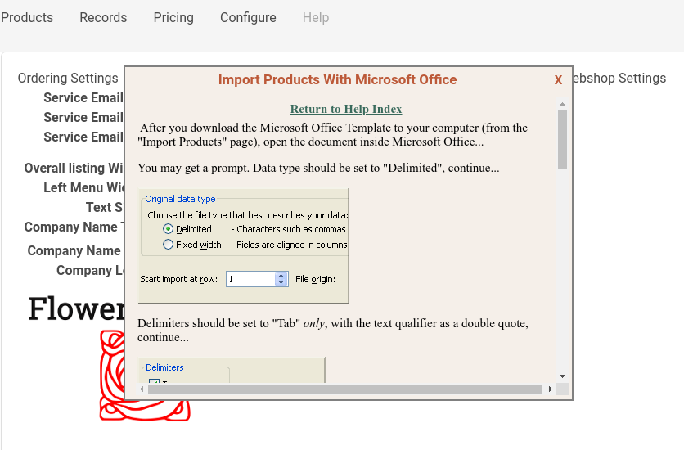Open the Records menu
Screen dimensions: 684x450
(103, 17)
